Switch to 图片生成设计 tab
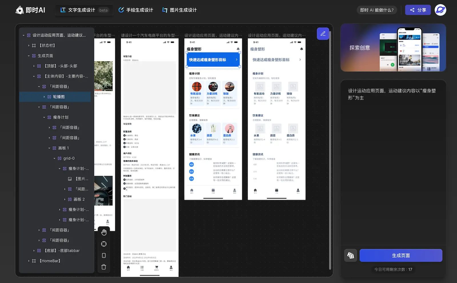 point(179,10)
